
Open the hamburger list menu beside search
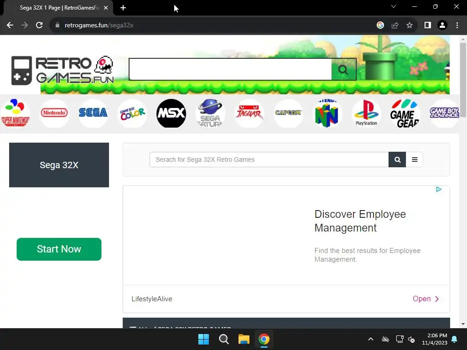415,160
